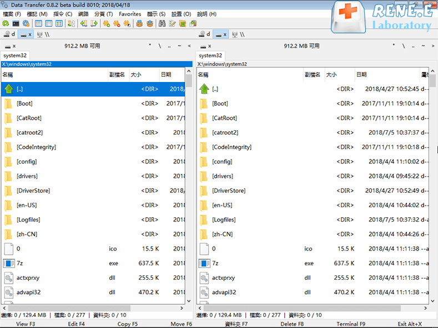
Task: Go to root directory in left panel
Action: pos(160,46)
